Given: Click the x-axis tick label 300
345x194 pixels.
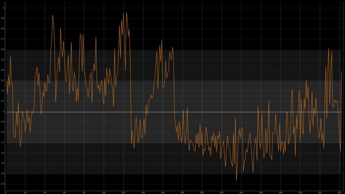Looking at the screenshot, I should 300,192.
